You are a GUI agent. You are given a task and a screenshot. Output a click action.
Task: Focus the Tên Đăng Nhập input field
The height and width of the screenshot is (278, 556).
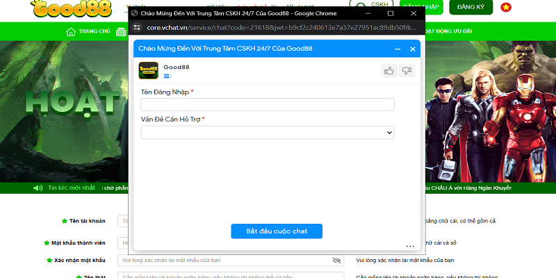[268, 105]
